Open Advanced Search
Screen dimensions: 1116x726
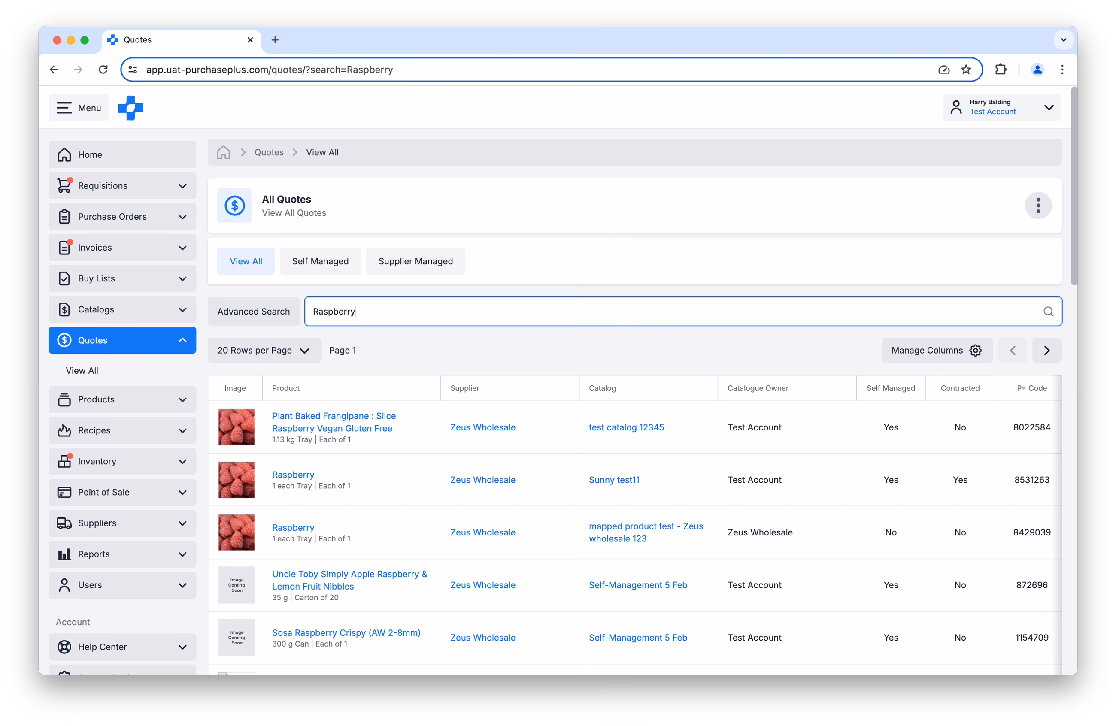click(254, 311)
